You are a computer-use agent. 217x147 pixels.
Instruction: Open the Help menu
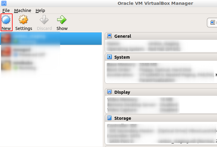(40, 10)
